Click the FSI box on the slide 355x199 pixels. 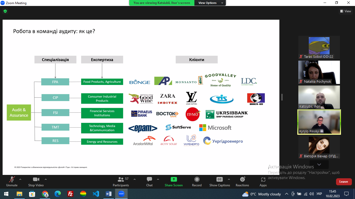coord(55,112)
